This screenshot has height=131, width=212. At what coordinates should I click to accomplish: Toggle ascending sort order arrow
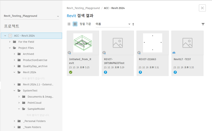133,24
